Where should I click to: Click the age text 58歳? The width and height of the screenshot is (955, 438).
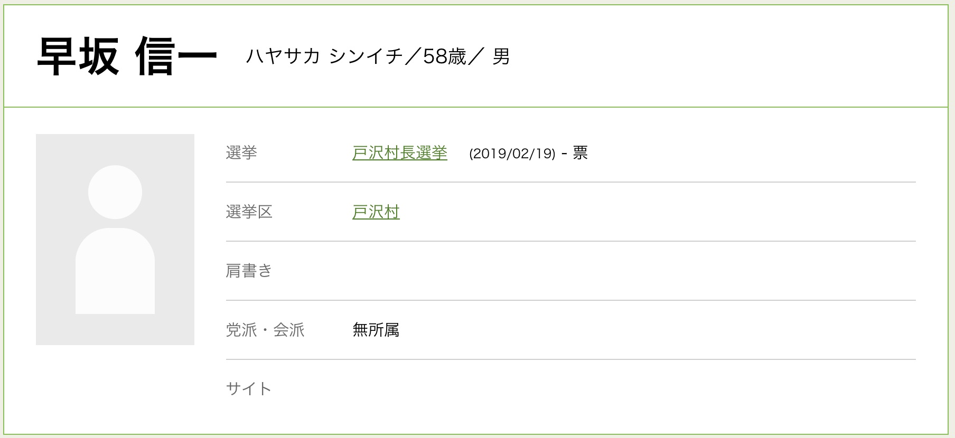(444, 56)
